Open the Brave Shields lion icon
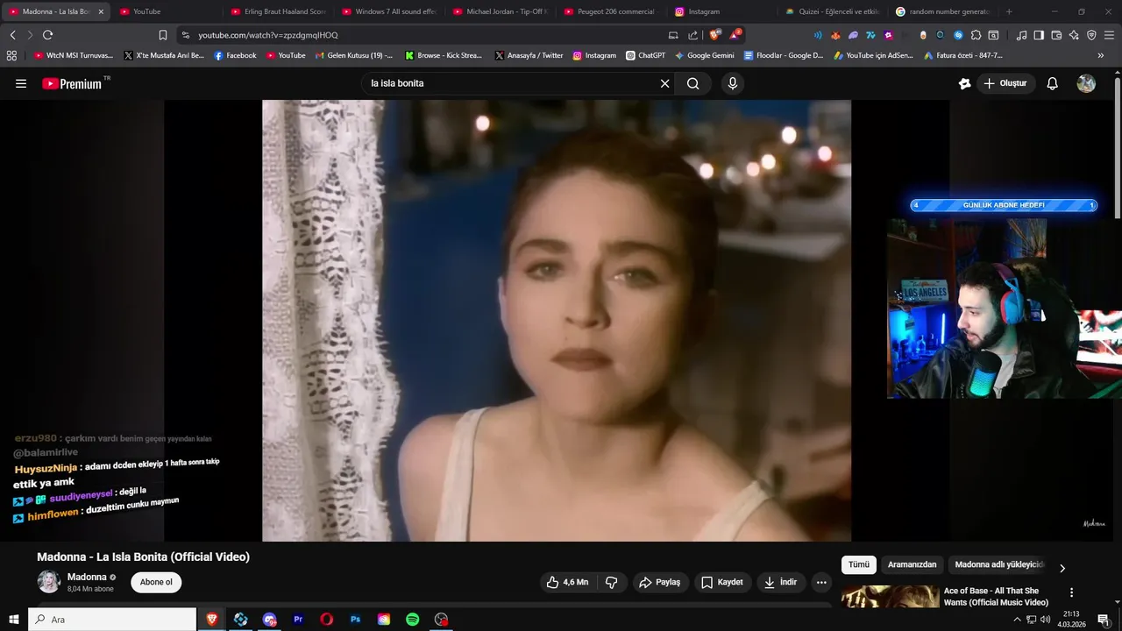Screen dimensions: 1122x631 pyautogui.click(x=715, y=35)
